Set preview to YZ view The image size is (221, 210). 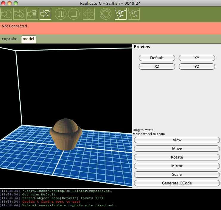tap(197, 66)
